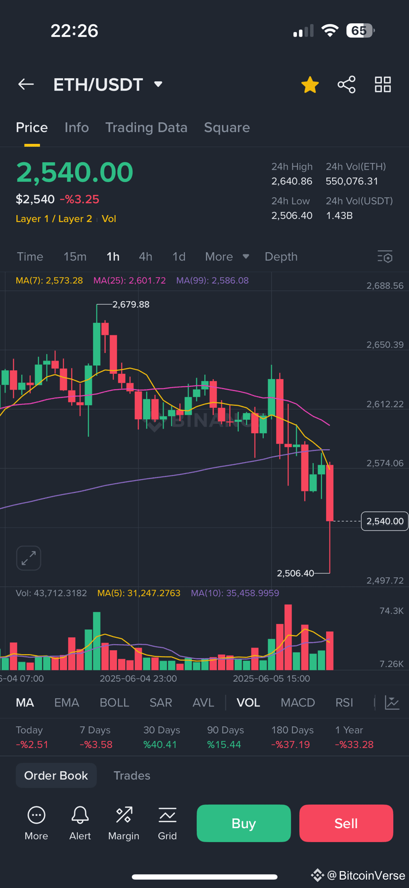Tap the back arrow icon
This screenshot has width=409, height=888.
point(26,85)
